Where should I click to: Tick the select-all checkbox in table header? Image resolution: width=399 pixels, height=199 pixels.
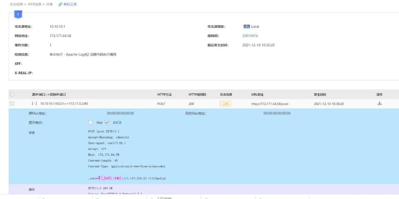click(x=12, y=94)
